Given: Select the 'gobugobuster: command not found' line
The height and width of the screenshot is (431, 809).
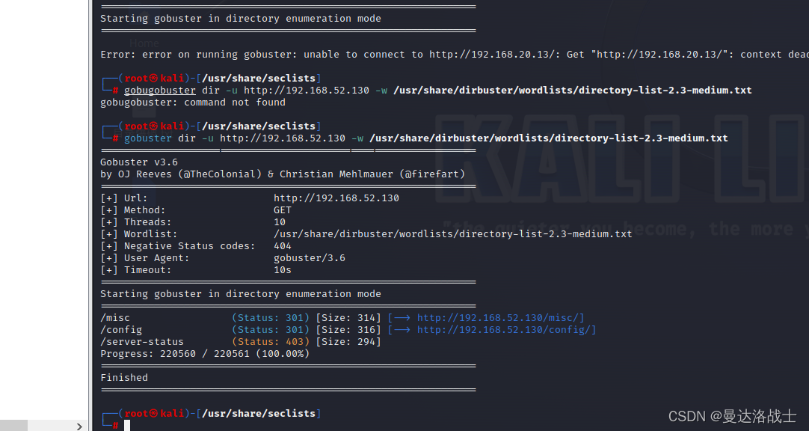Looking at the screenshot, I should [x=193, y=103].
